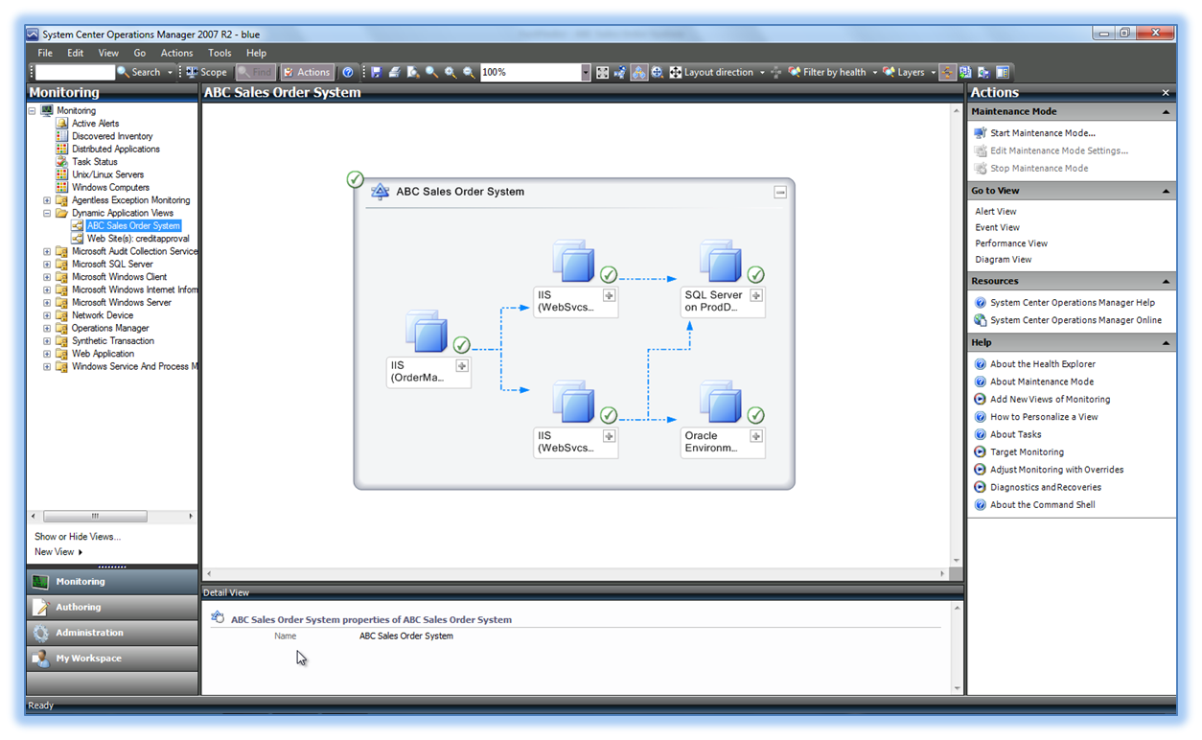The image size is (1202, 740).
Task: Toggle the Find toolbar button
Action: 255,72
